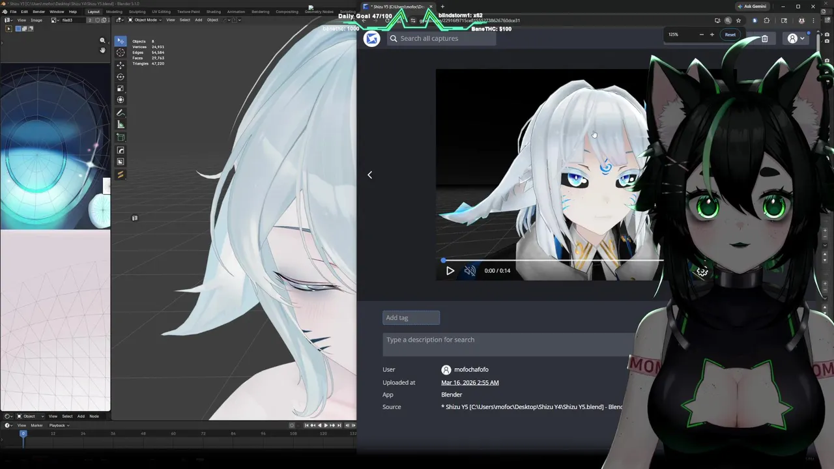
Task: Jump to timeline end in Blender
Action: coord(339,425)
